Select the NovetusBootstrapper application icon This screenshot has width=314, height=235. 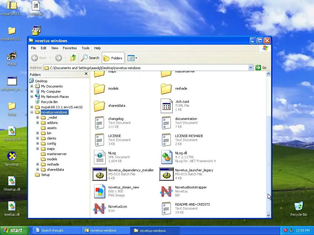167,191
